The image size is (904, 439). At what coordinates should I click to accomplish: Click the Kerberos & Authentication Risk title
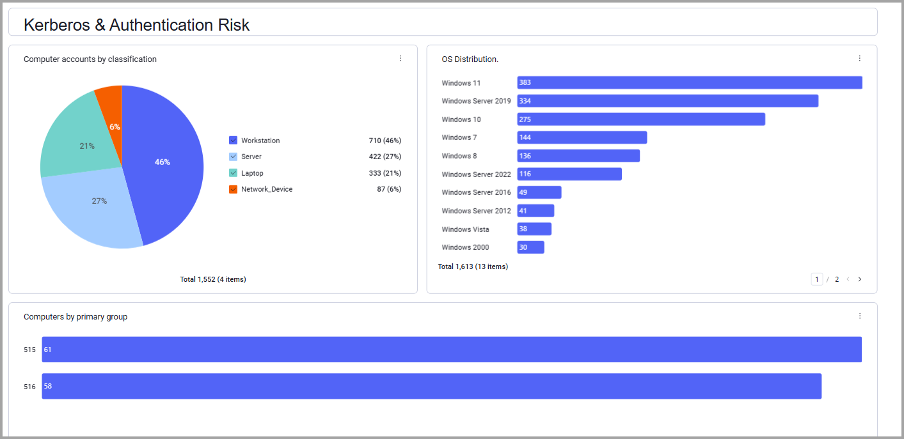coord(136,25)
